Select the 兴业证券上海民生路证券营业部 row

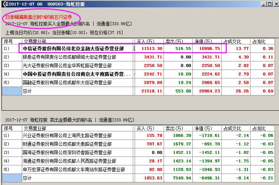click(138, 135)
